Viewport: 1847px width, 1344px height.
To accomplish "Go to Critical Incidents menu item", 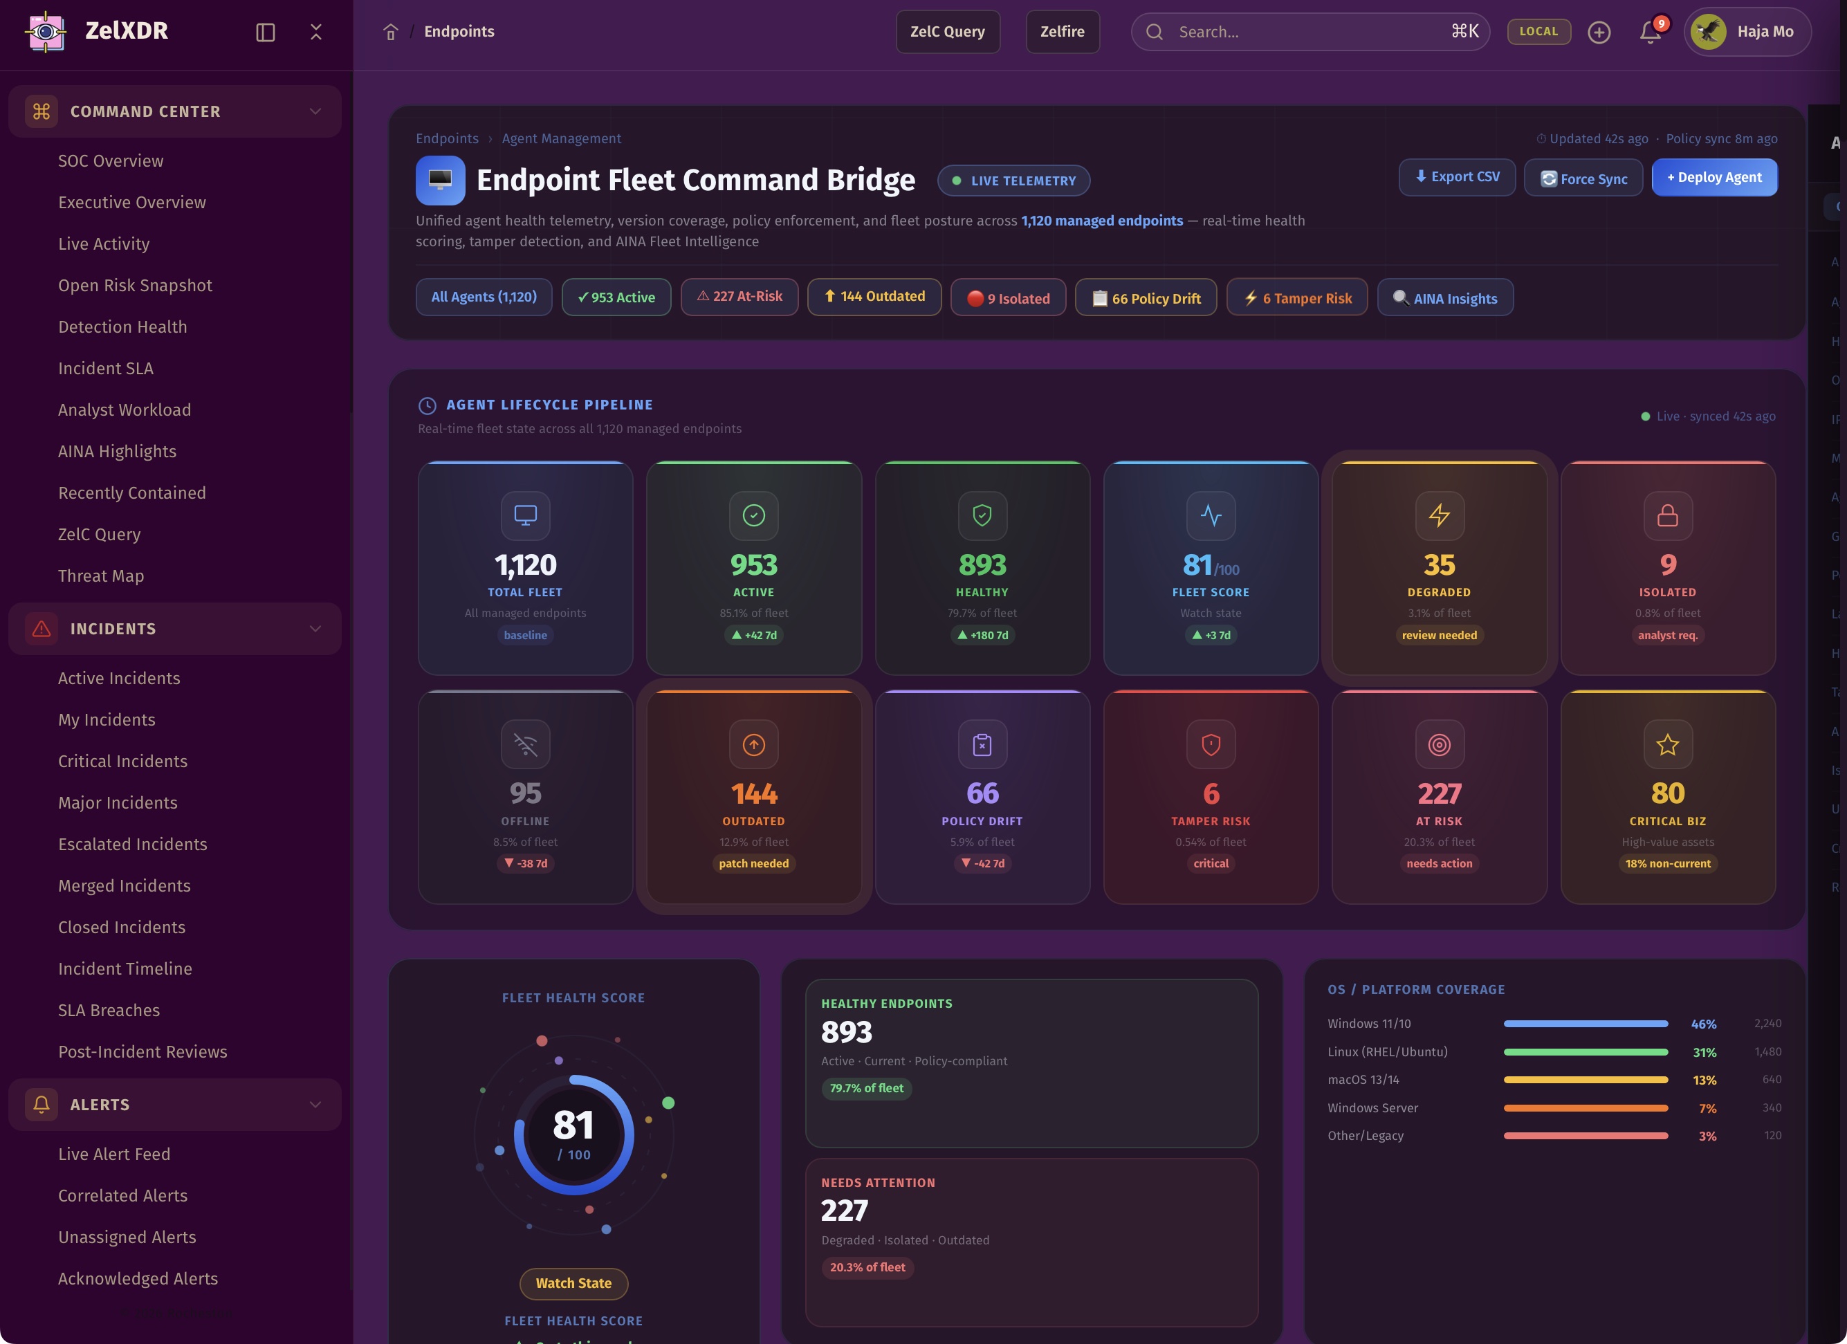I will [x=122, y=761].
